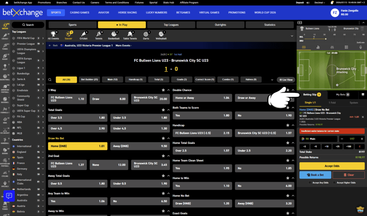The image size is (367, 216).
Task: Show standings table icon in match tracker
Action: point(347,47)
